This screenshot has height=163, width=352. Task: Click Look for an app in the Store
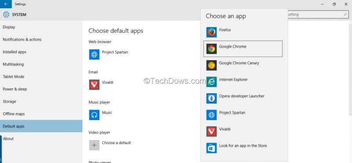[x=243, y=146]
